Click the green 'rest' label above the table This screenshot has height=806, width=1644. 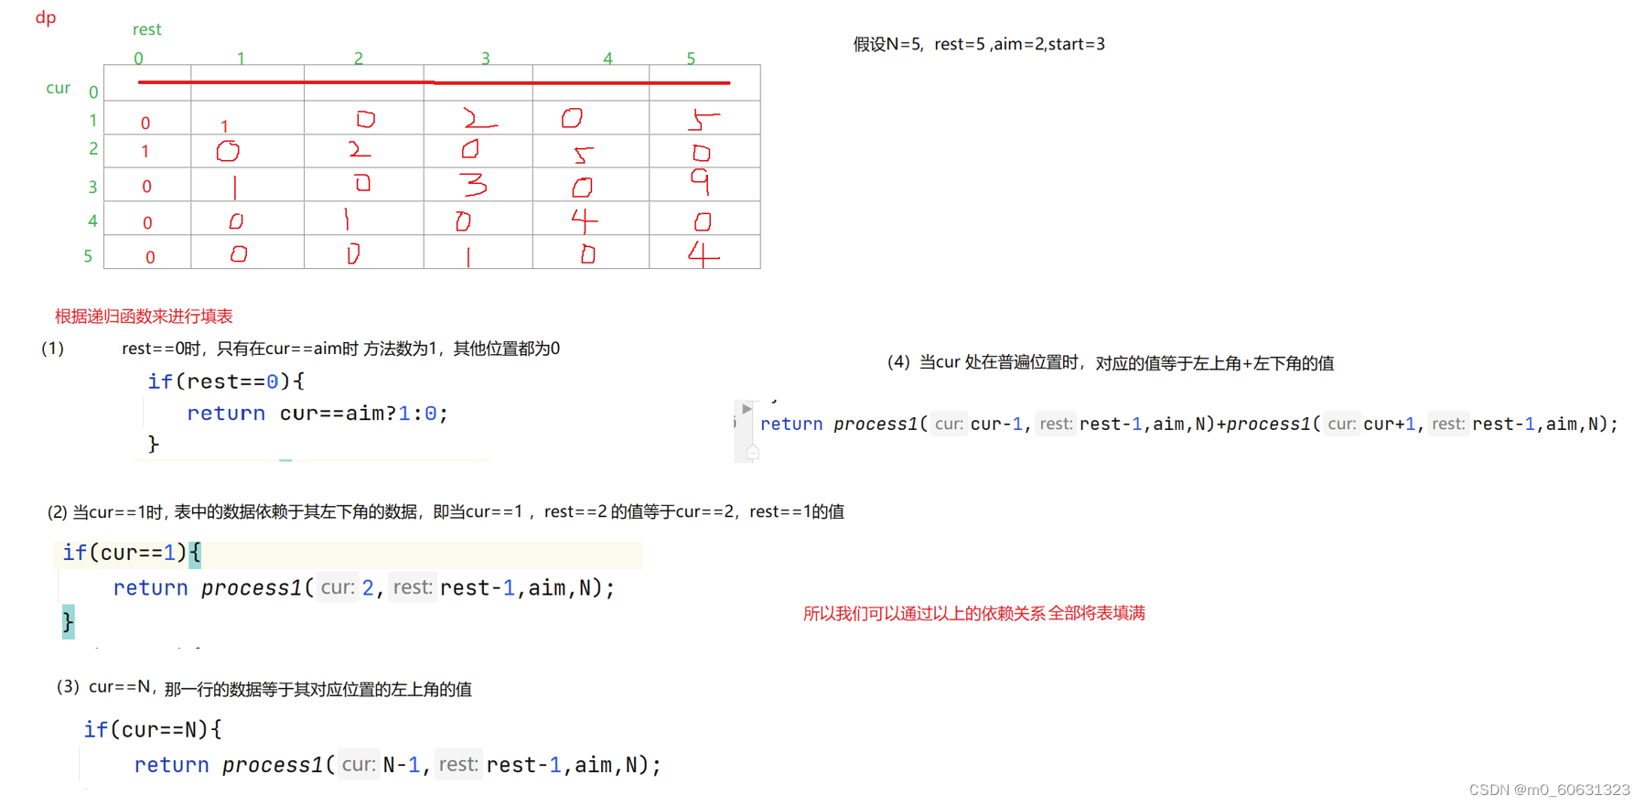point(146,29)
